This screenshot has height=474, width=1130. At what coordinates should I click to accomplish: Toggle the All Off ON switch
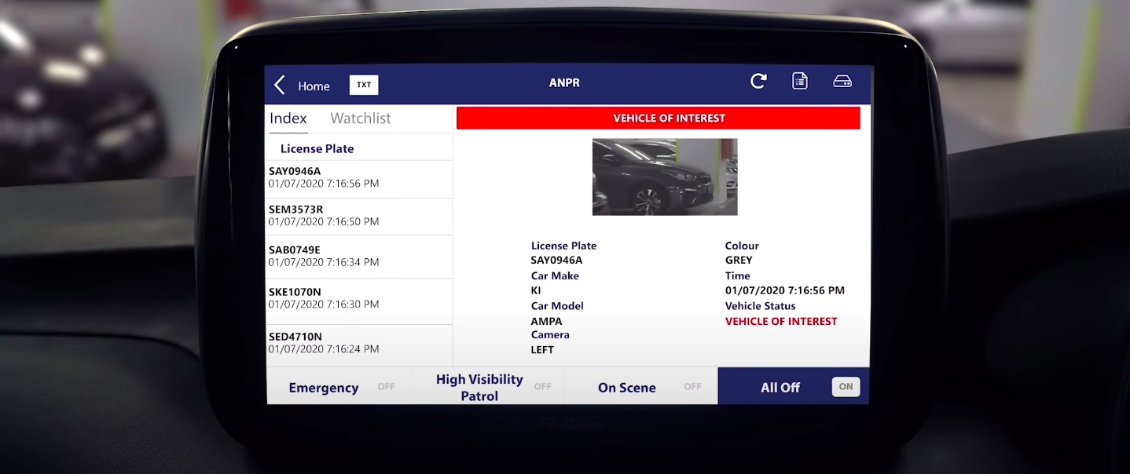click(846, 387)
